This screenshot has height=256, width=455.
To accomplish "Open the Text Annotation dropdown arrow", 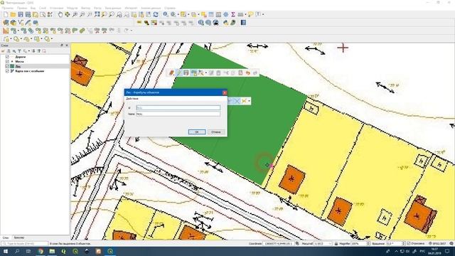I will [x=263, y=14].
